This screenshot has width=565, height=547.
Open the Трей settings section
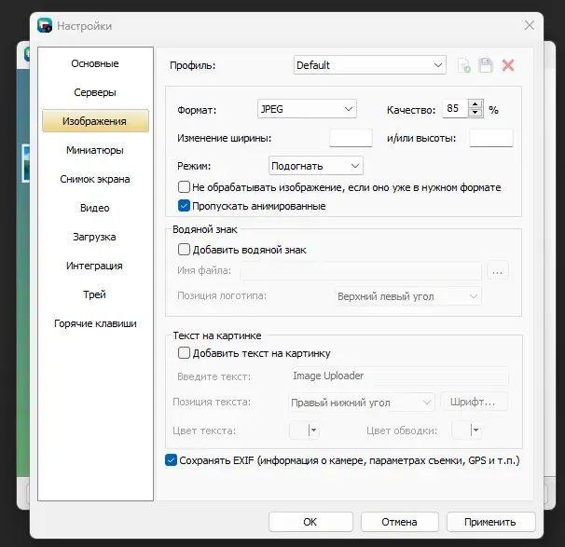95,294
